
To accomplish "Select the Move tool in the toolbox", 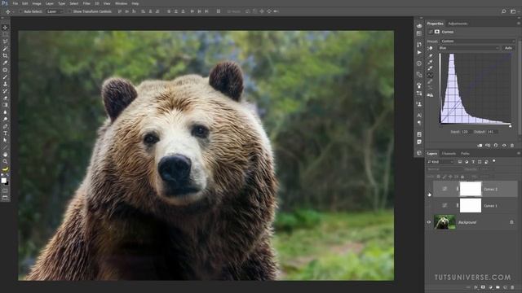I will coord(5,28).
